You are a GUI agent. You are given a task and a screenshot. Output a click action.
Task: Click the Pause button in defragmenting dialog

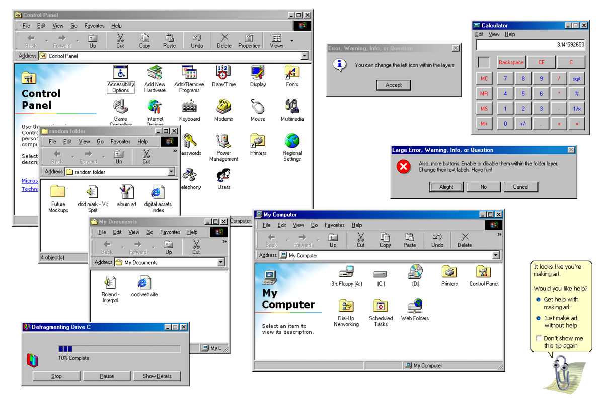107,376
